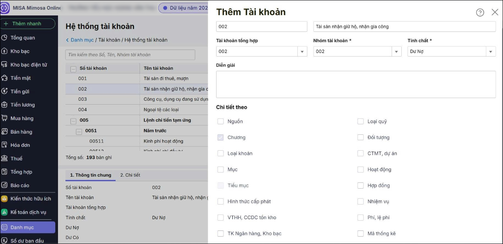Image resolution: width=503 pixels, height=244 pixels.
Task: Go back via Danh mục breadcrumb link
Action: coord(82,40)
